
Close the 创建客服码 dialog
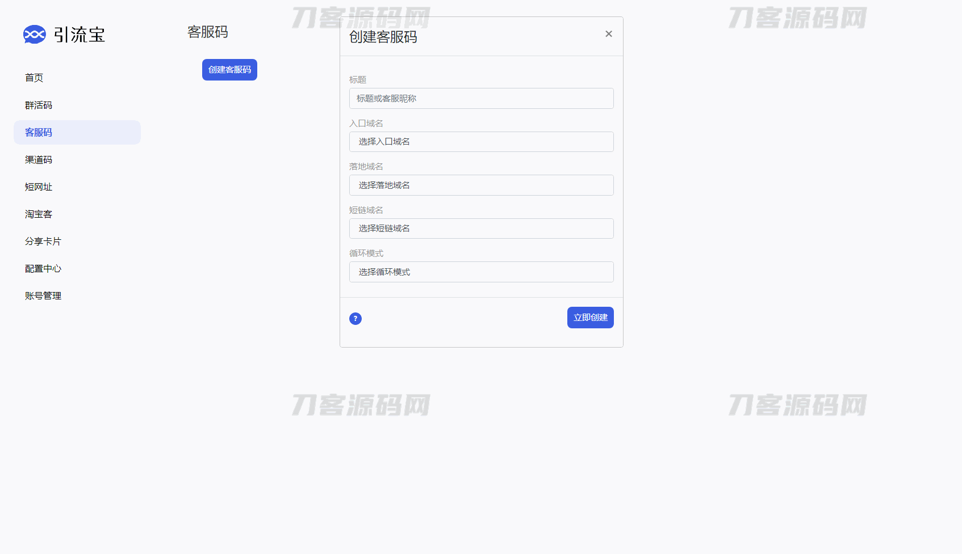click(x=609, y=34)
